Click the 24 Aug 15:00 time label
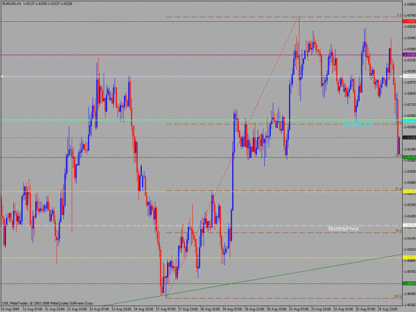 [343, 309]
